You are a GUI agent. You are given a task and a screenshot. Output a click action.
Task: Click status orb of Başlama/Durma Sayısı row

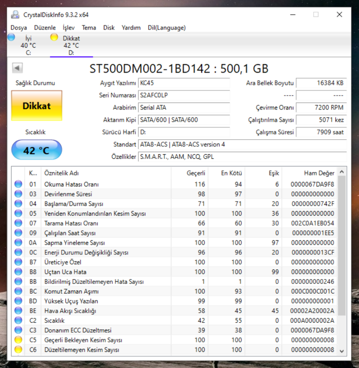(18, 203)
